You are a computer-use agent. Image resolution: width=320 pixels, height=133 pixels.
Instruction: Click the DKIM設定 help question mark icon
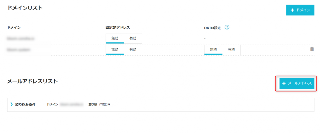coord(227,27)
